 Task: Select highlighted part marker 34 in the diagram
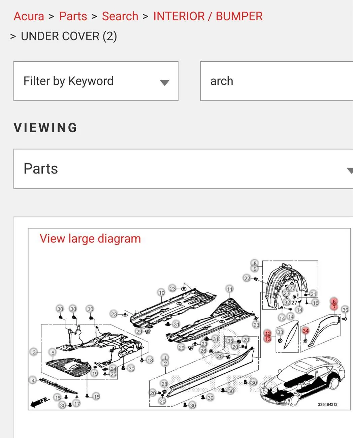[x=305, y=331]
